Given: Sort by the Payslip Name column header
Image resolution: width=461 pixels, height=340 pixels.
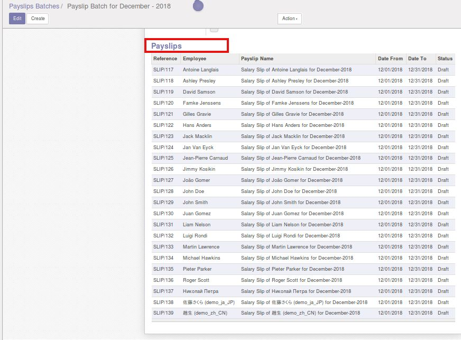Looking at the screenshot, I should click(x=257, y=59).
